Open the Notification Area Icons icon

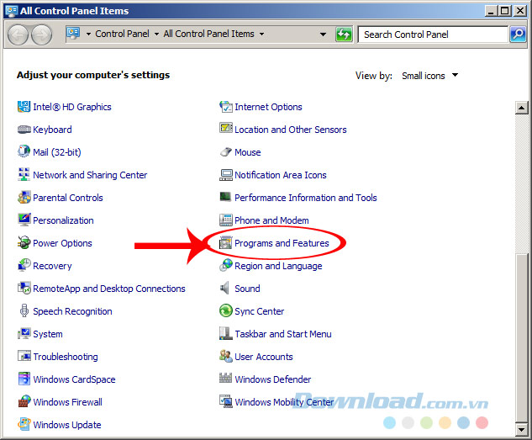pos(225,175)
